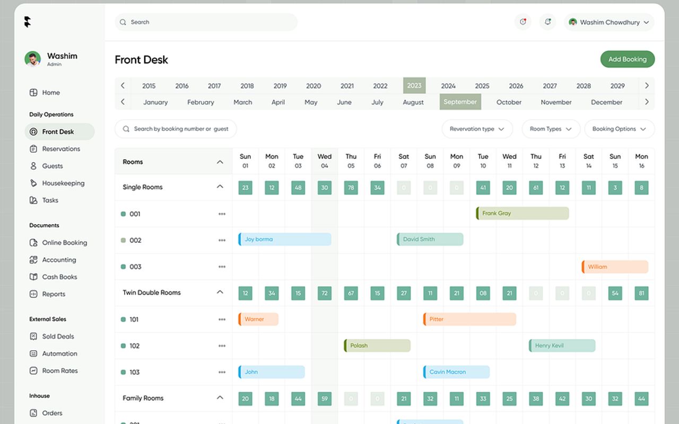Open the Frank Gray booking bar
The width and height of the screenshot is (679, 424).
tap(523, 214)
